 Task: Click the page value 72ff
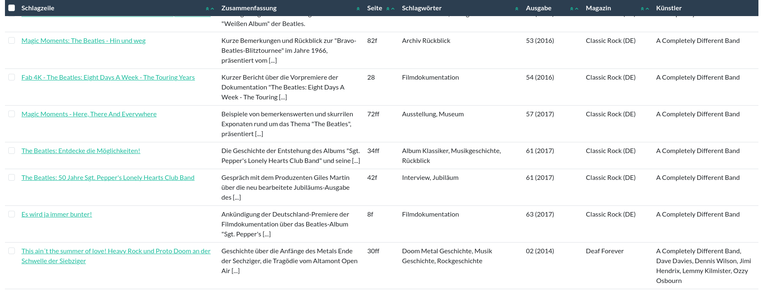(373, 114)
